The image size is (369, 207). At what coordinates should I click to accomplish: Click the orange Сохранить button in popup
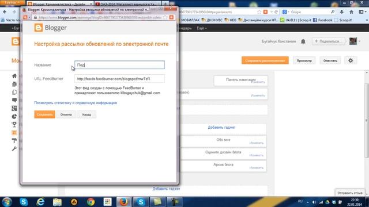pyautogui.click(x=44, y=114)
